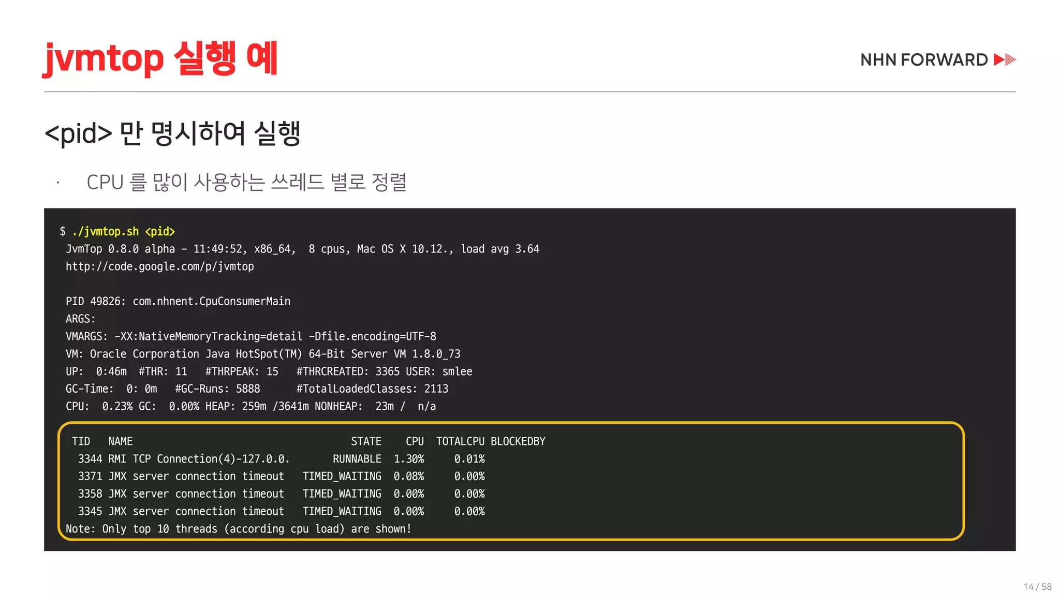Click the 'UP: 0:46m' value
The image size is (1060, 596).
(96, 371)
